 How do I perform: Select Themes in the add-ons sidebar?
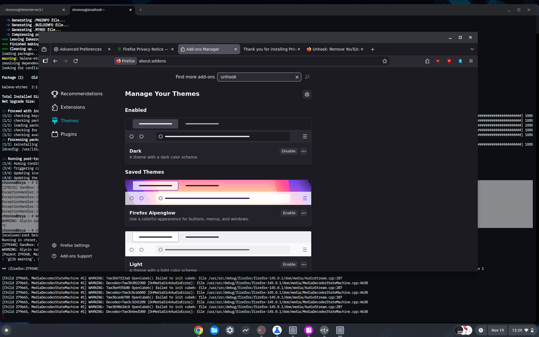pyautogui.click(x=65, y=121)
